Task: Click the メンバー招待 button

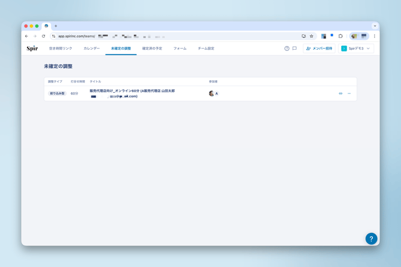Action: point(319,48)
